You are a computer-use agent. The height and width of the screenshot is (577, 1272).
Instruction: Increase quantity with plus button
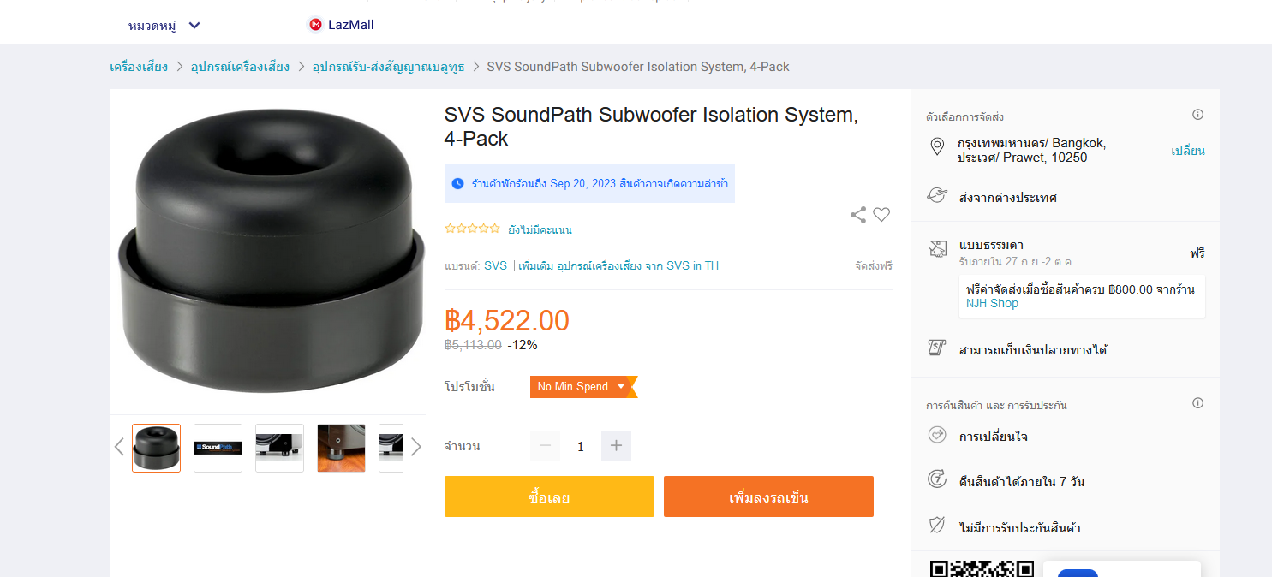[x=616, y=446]
